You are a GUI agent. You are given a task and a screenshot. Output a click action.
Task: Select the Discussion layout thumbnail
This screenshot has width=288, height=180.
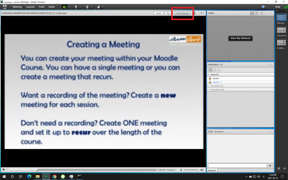(282, 30)
